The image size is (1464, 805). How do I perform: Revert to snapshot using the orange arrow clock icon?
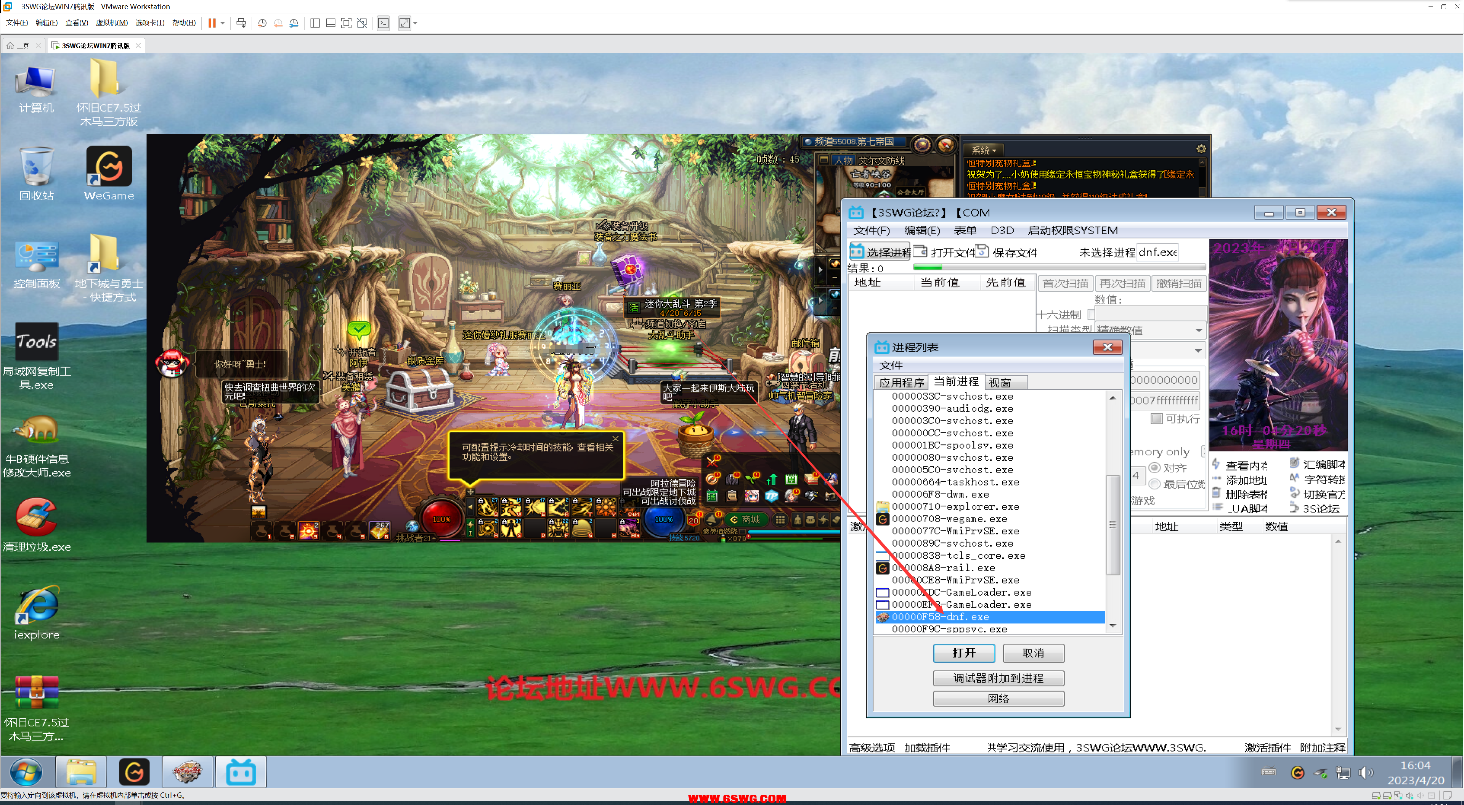point(278,23)
